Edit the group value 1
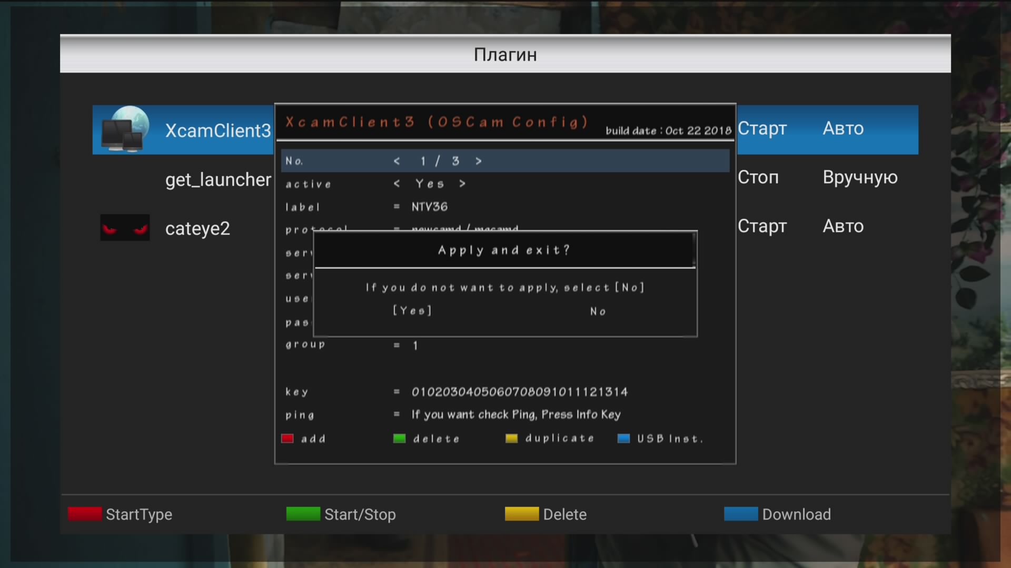This screenshot has width=1011, height=568. pyautogui.click(x=415, y=346)
